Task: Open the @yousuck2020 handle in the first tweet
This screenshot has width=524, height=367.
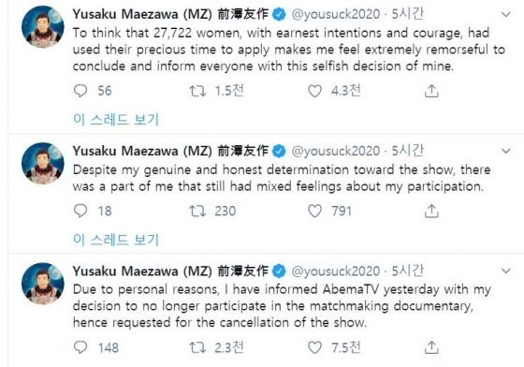Action: pos(336,14)
